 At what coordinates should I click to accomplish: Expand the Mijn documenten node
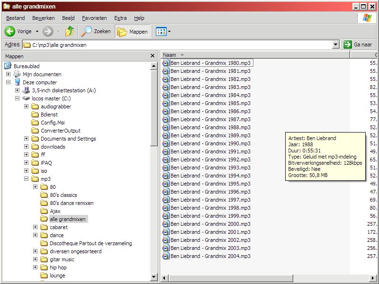click(x=8, y=74)
